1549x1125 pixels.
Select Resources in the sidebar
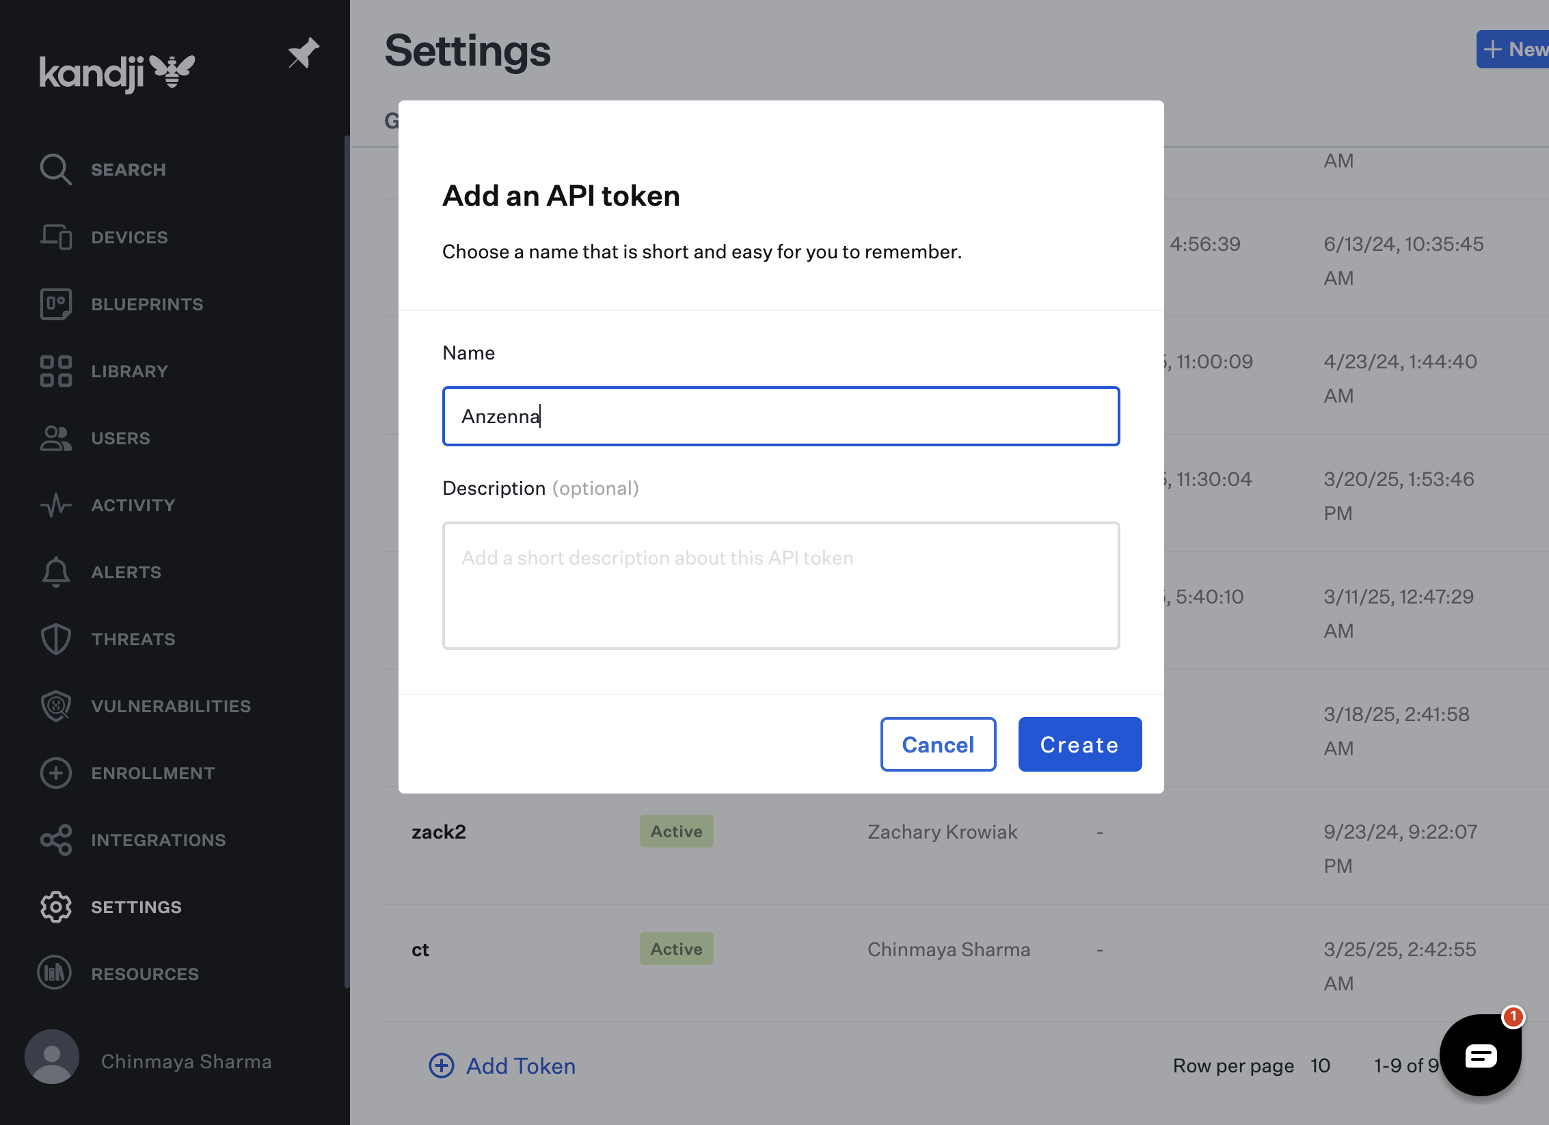tap(145, 974)
